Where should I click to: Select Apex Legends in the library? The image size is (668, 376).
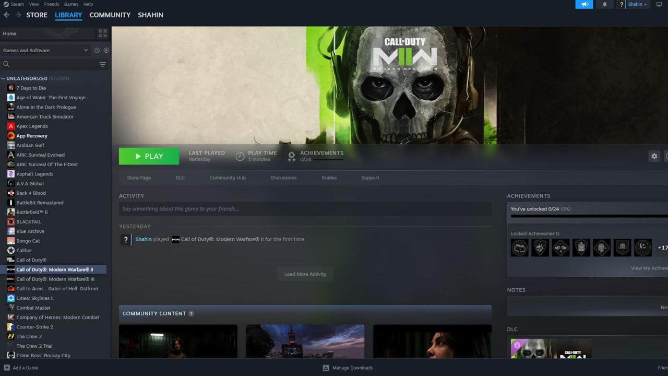pos(32,126)
